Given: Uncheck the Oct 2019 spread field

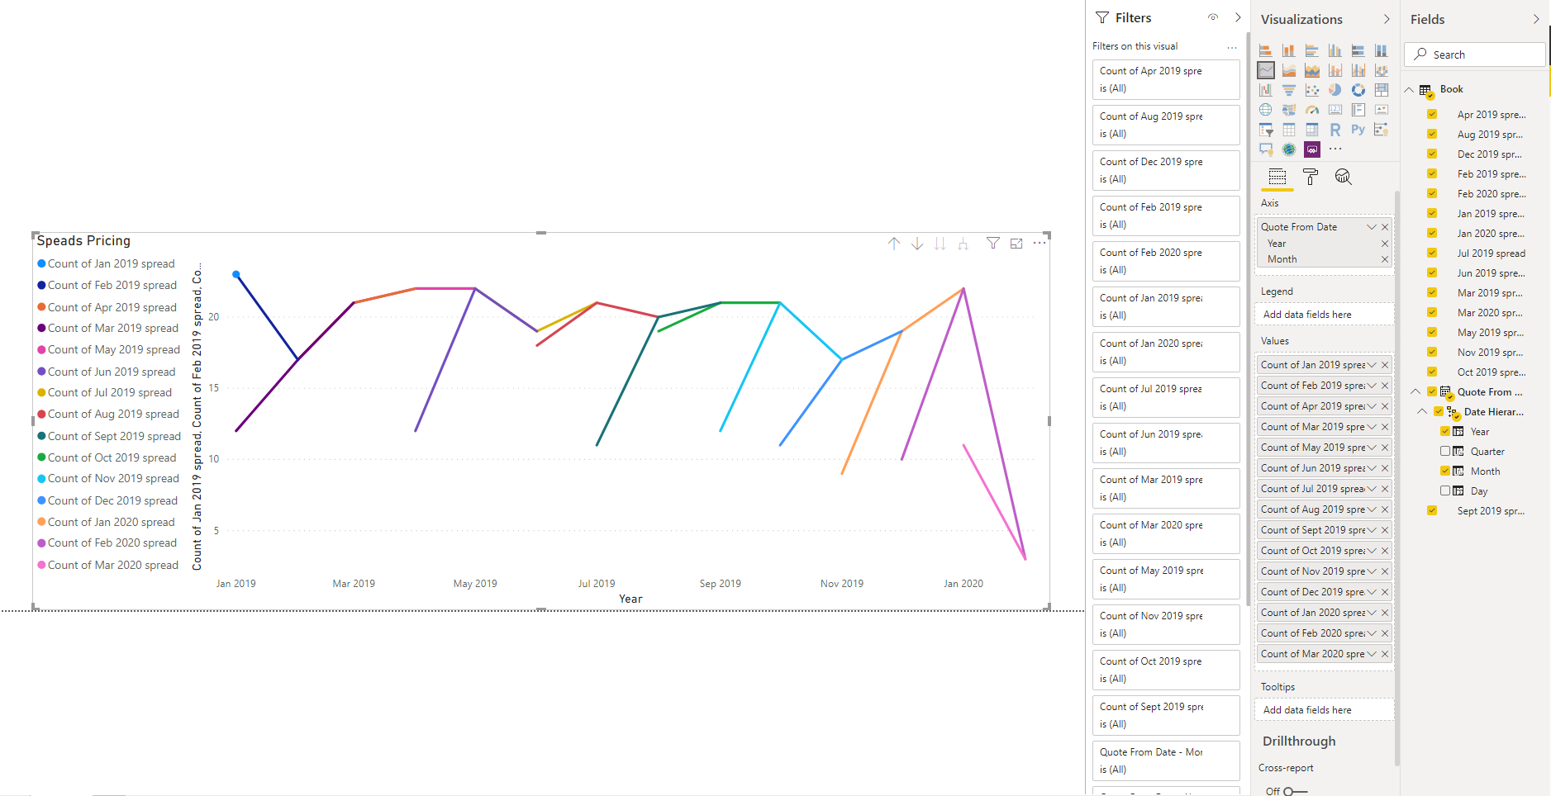Looking at the screenshot, I should (1432, 372).
